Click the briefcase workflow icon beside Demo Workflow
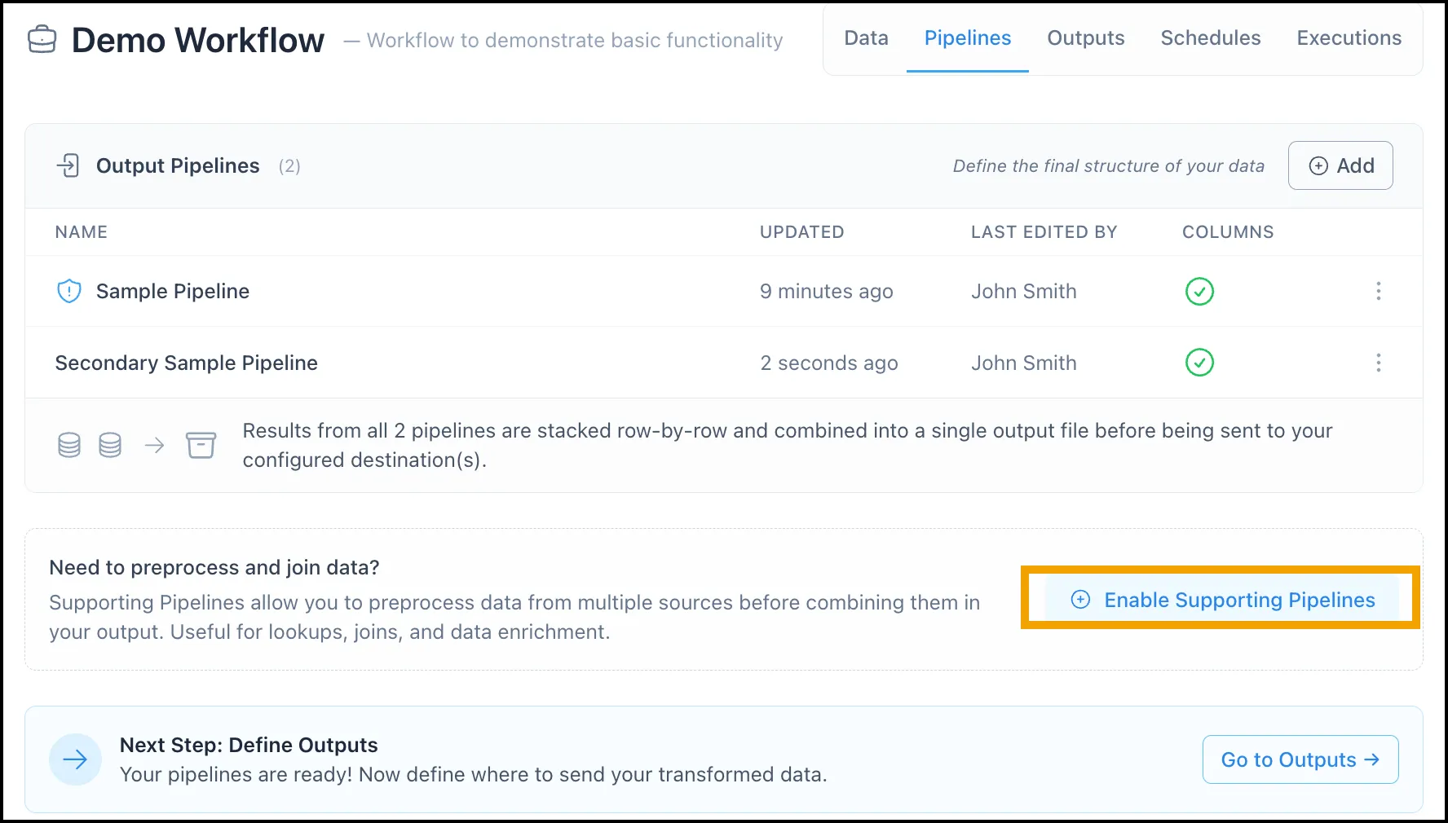The width and height of the screenshot is (1448, 823). pos(42,39)
